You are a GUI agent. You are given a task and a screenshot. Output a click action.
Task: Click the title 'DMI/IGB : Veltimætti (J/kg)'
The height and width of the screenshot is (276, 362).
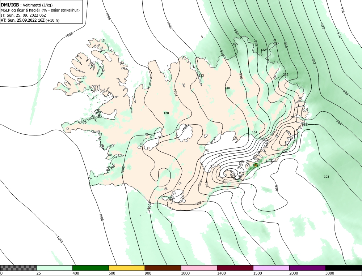tap(26, 5)
